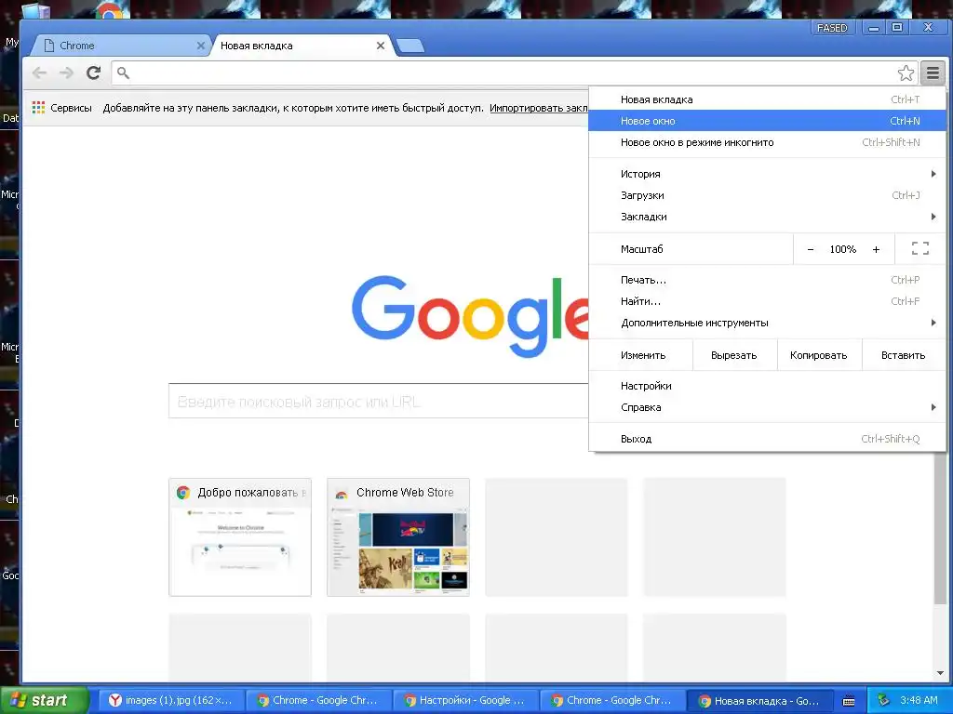
Task: Choose Новое окно menu item
Action: click(x=767, y=121)
